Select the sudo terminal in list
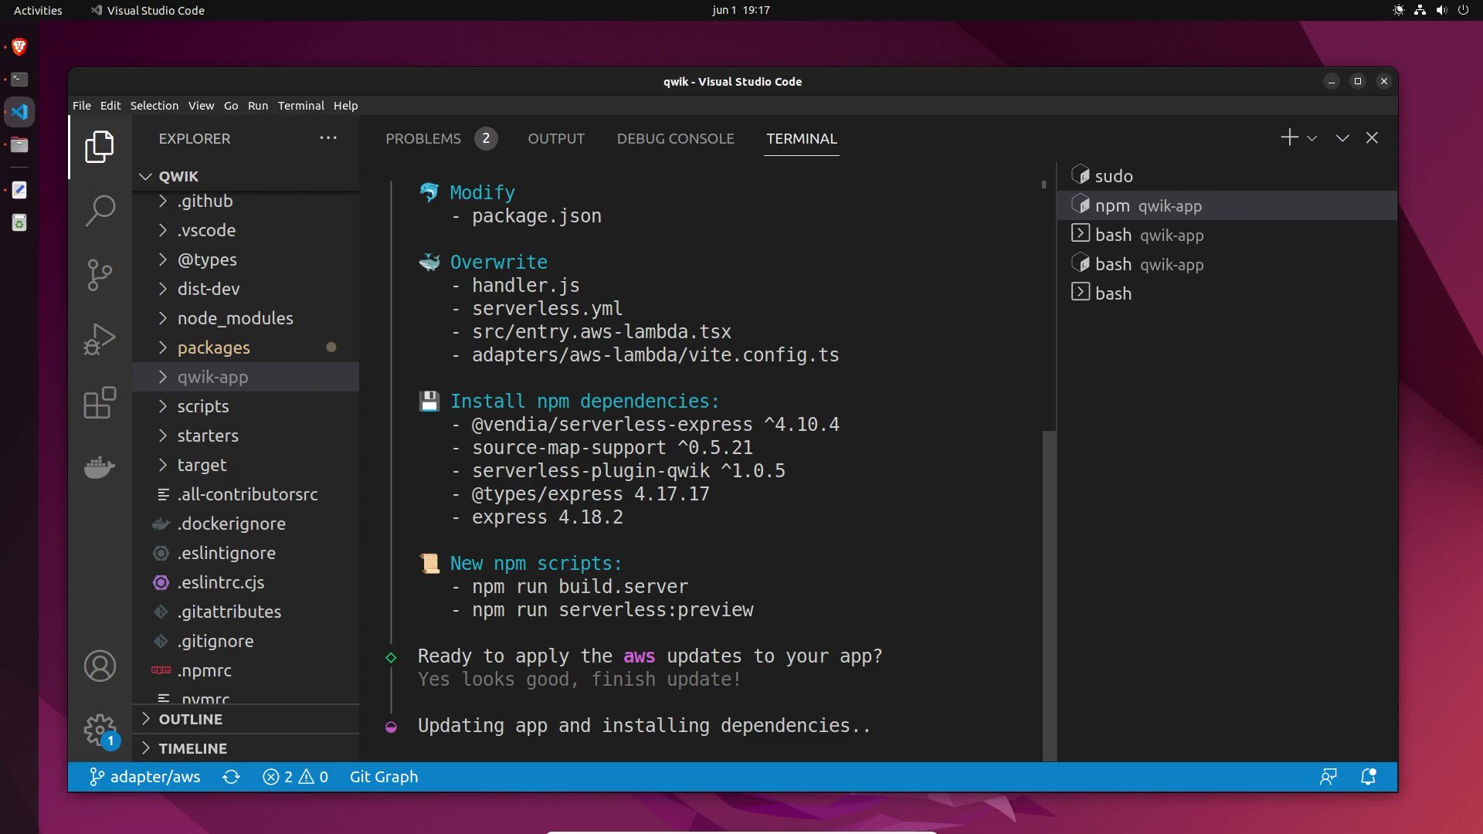This screenshot has height=834, width=1483. click(1113, 176)
